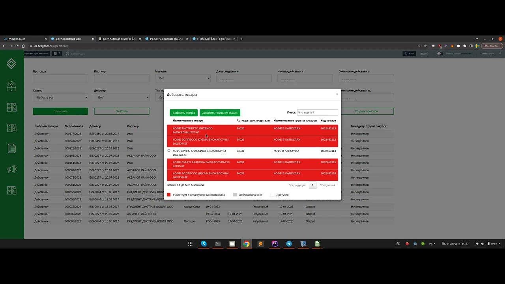Switch to the Highload-блок tab
Screen dimensions: 505x284
click(x=214, y=39)
